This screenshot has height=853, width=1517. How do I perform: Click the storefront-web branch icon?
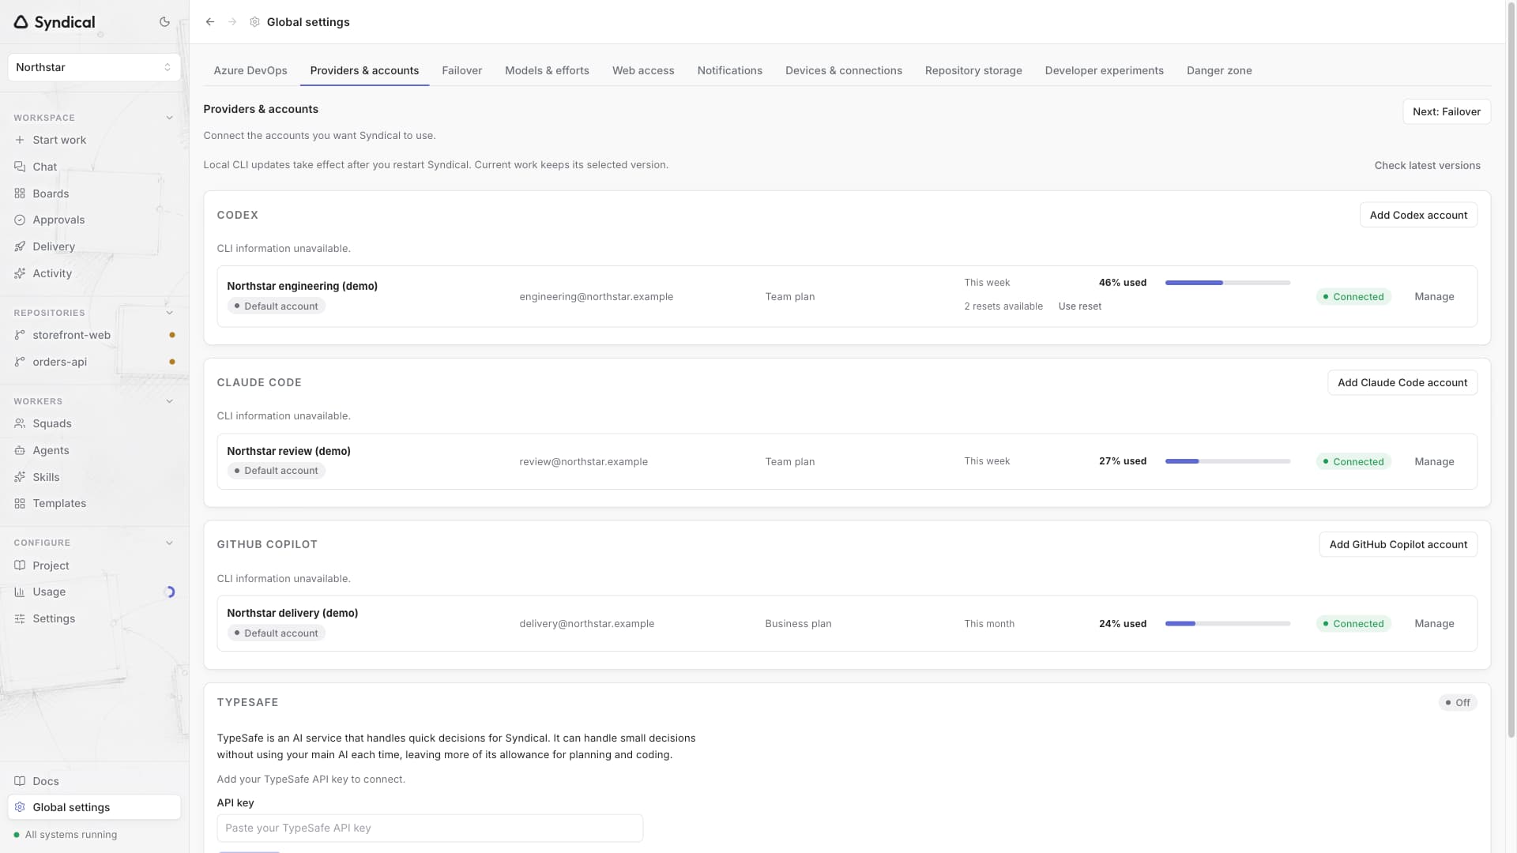(20, 335)
